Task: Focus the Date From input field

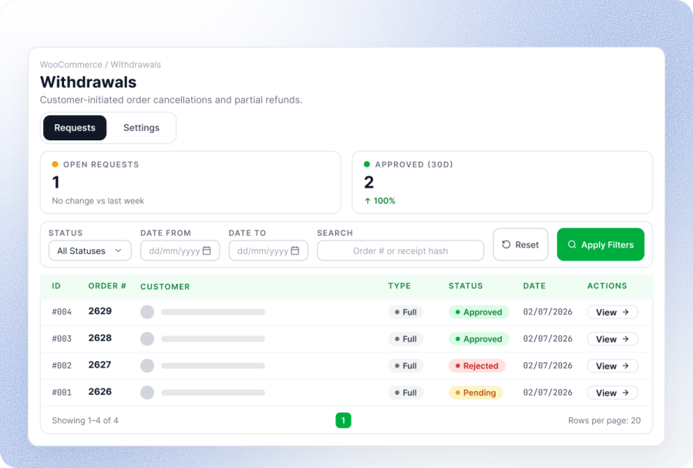Action: pos(180,251)
